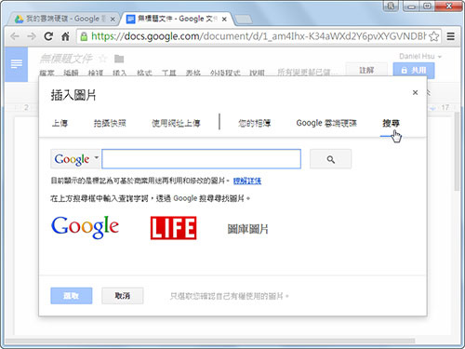Click the Google Docs home icon
This screenshot has height=349, width=465.
(17, 64)
